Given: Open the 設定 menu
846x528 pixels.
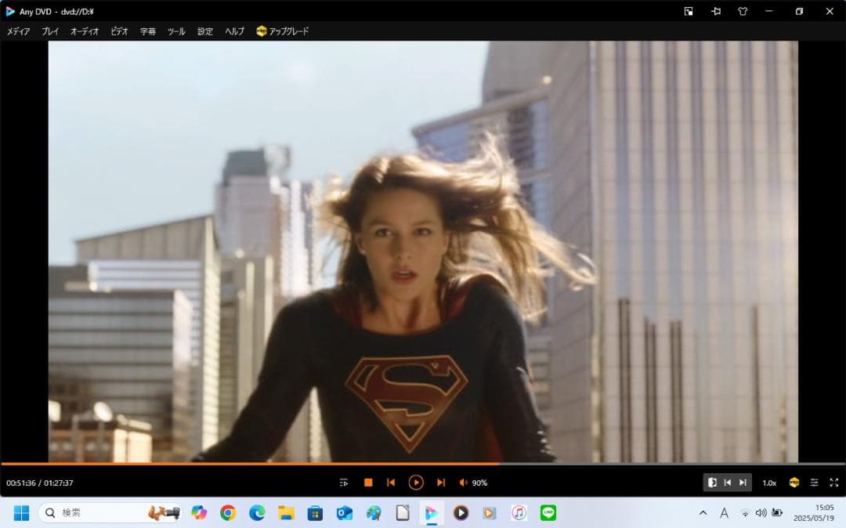Looking at the screenshot, I should [x=205, y=31].
